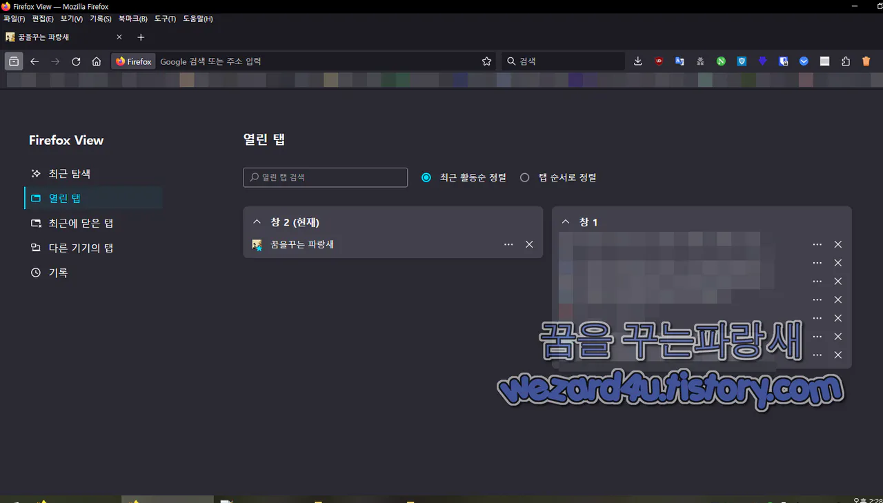883x503 pixels.
Task: Open the 북마크(B) menu
Action: 132,19
